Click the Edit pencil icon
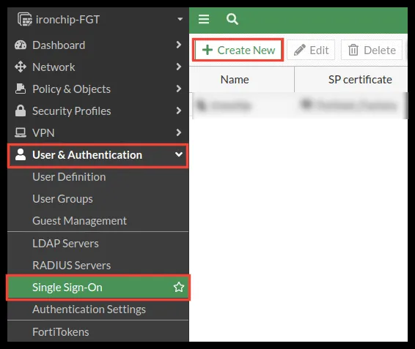The width and height of the screenshot is (415, 349). pos(300,50)
